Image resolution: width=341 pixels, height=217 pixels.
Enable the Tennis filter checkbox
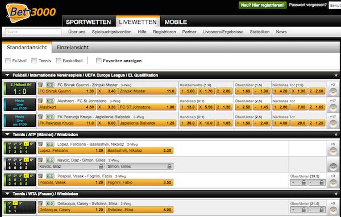(34, 61)
